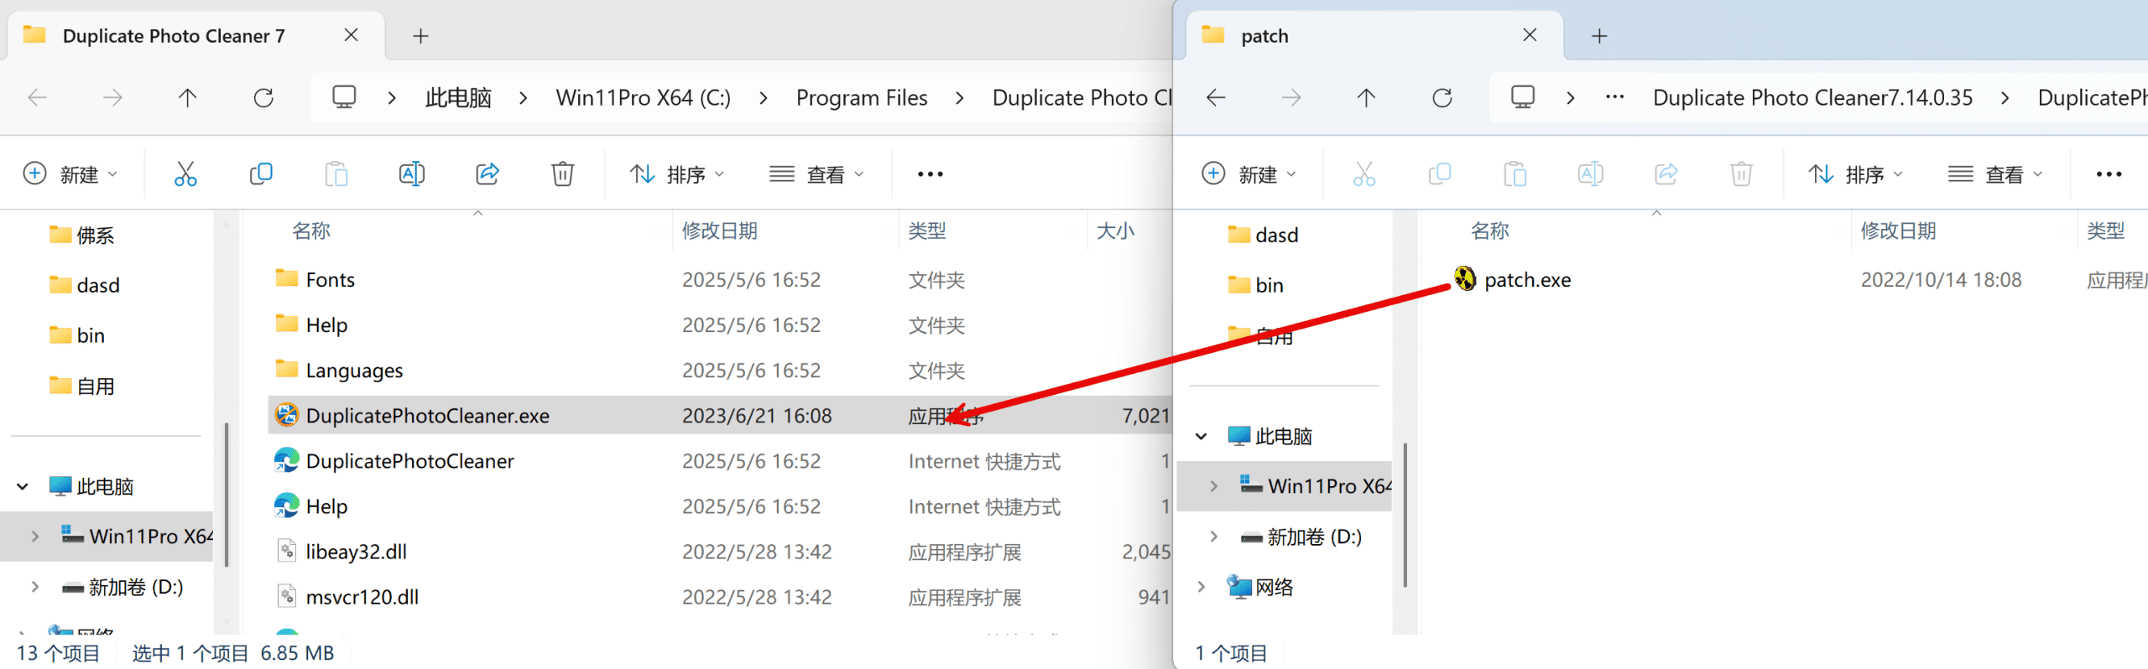Go up one level in patch window
2148x669 pixels.
click(1366, 98)
